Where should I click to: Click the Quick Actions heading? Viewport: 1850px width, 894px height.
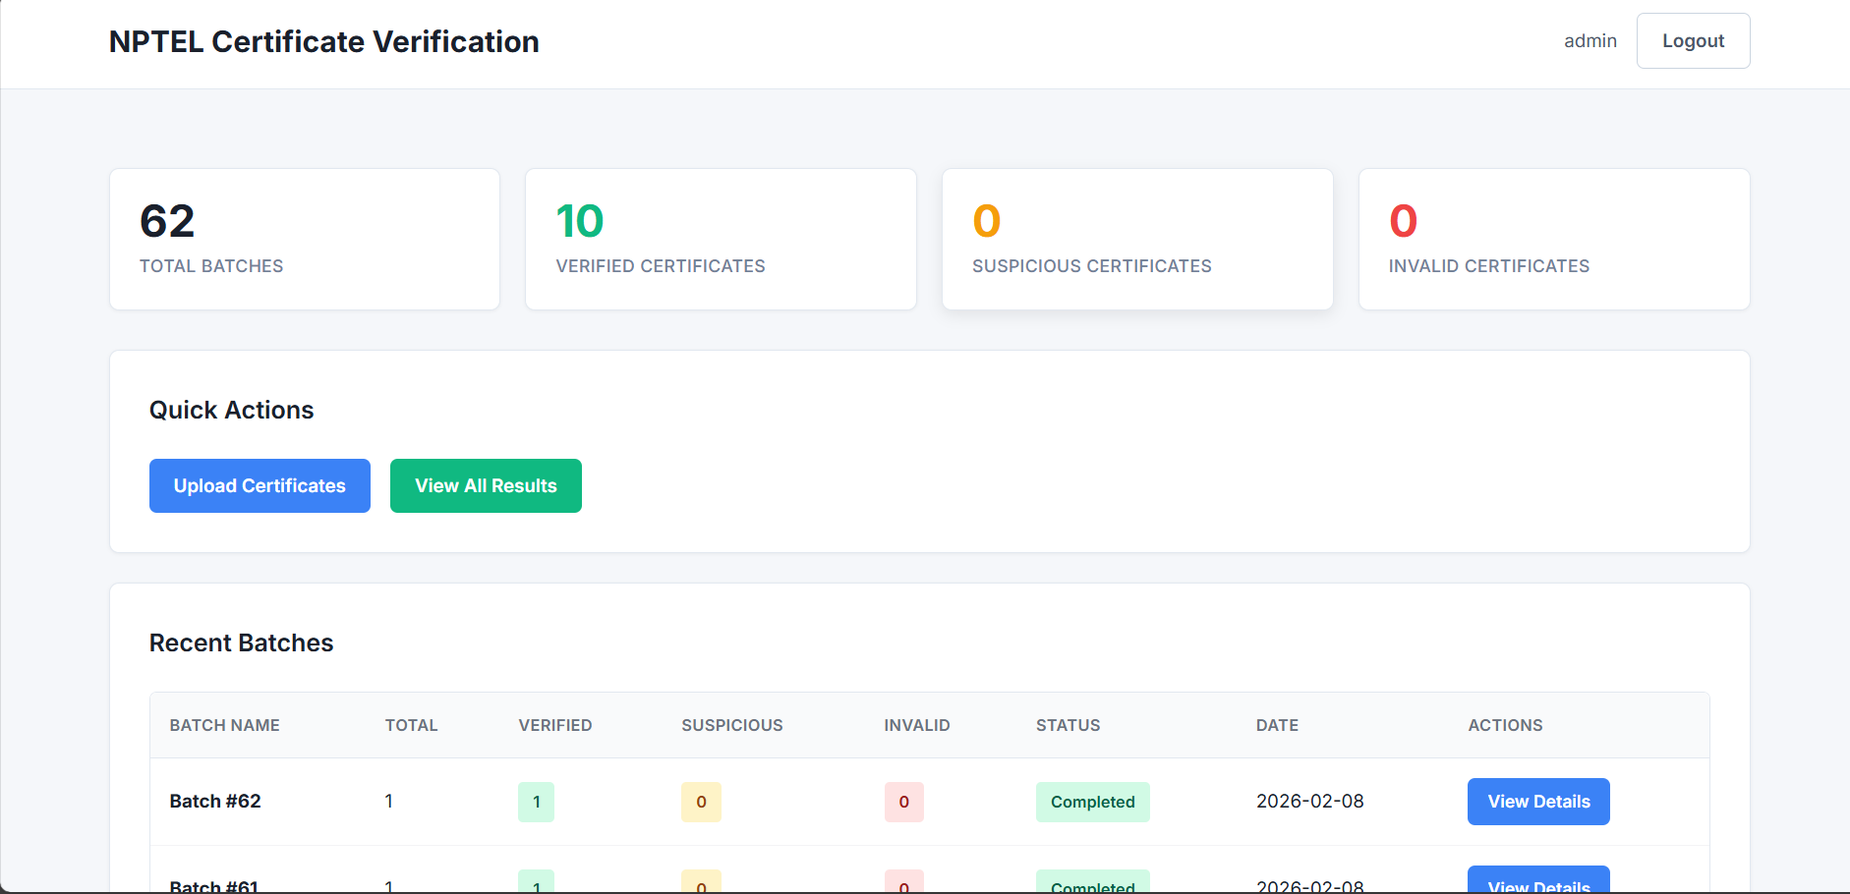tap(232, 410)
